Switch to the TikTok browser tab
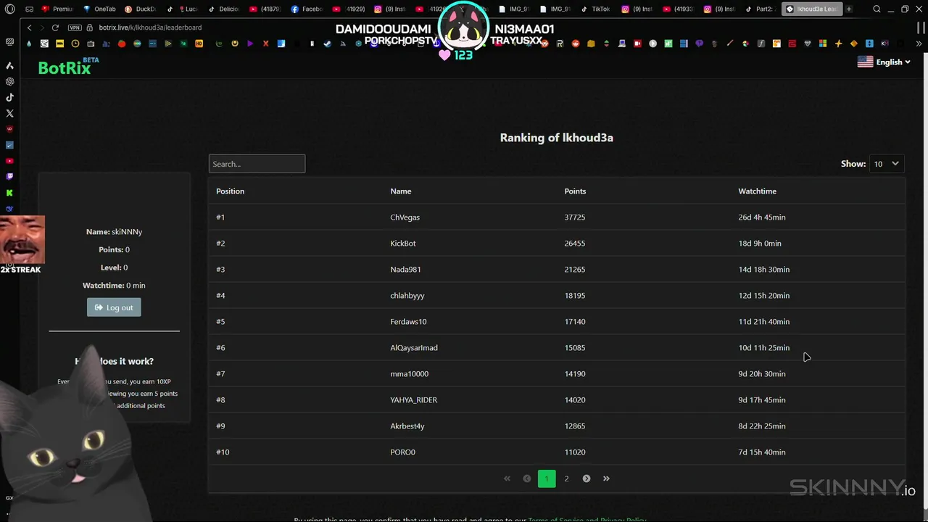The image size is (928, 522). 596,9
